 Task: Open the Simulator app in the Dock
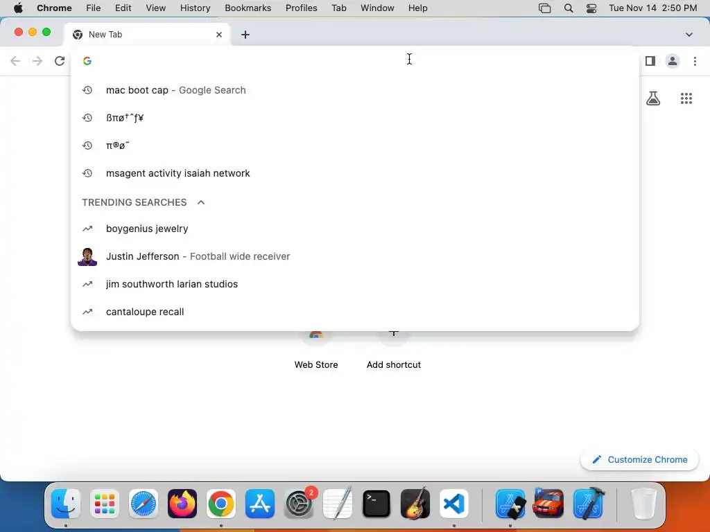[510, 504]
